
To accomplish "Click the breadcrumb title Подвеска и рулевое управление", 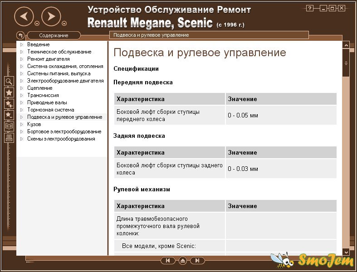I will coord(151,35).
